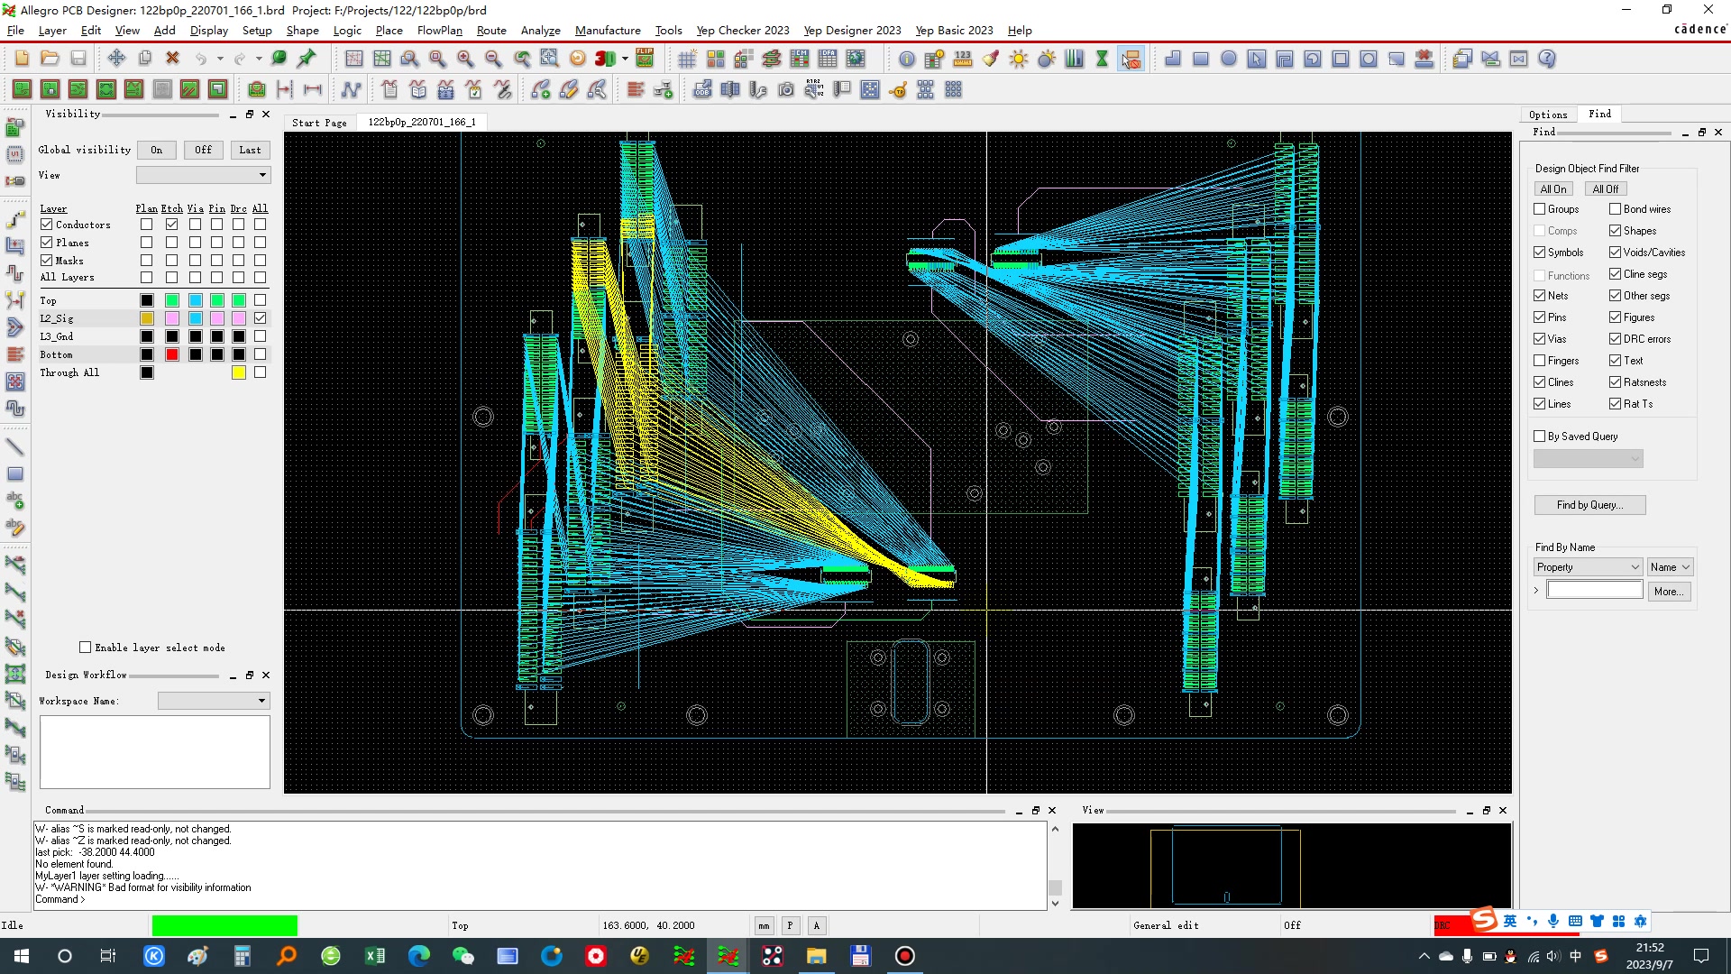
Task: Click the Open file folder icon
Action: [x=50, y=59]
